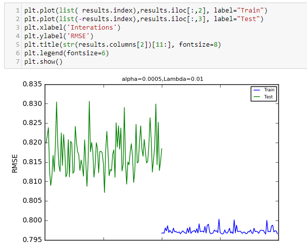Screen dimensions: 307x243
Task: Click the 'Test' string in line 2
Action: click(248, 19)
